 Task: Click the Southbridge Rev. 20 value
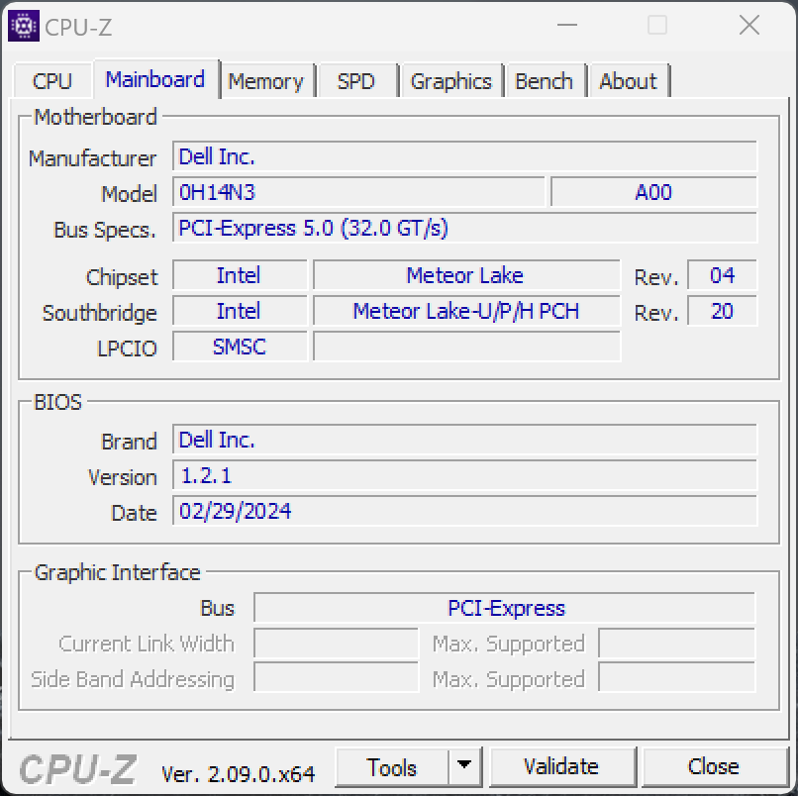coord(722,311)
